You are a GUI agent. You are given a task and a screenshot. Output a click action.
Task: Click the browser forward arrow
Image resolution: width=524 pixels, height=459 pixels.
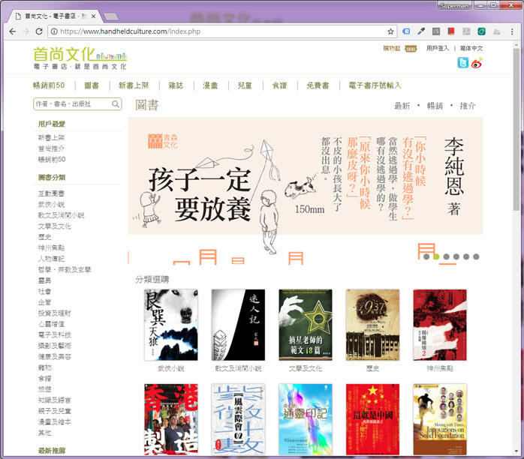pos(26,31)
